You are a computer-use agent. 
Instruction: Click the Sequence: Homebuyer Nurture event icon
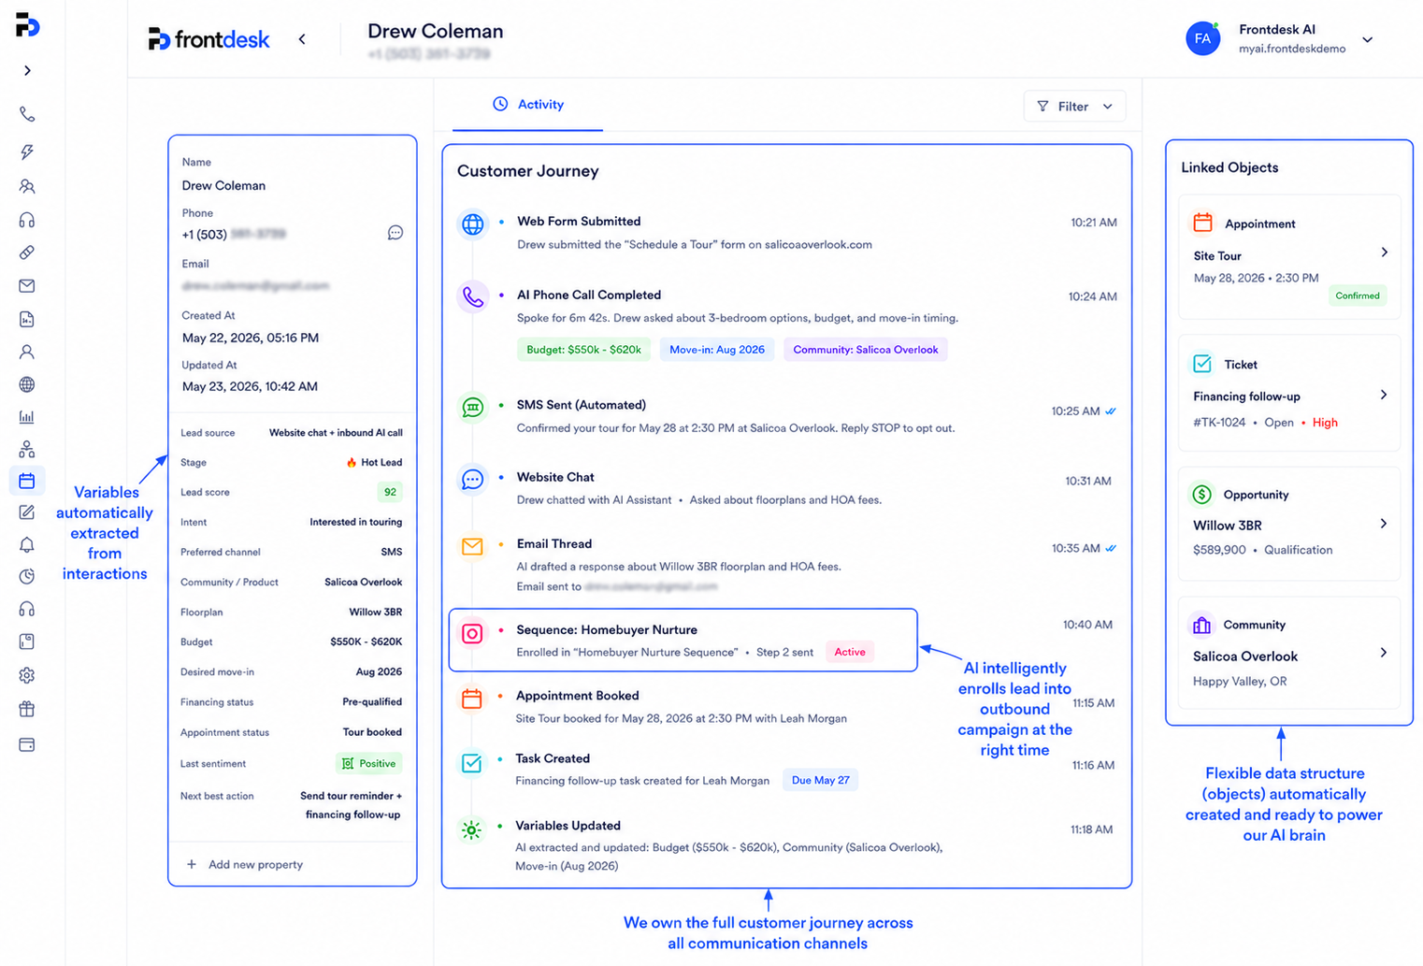tap(472, 633)
